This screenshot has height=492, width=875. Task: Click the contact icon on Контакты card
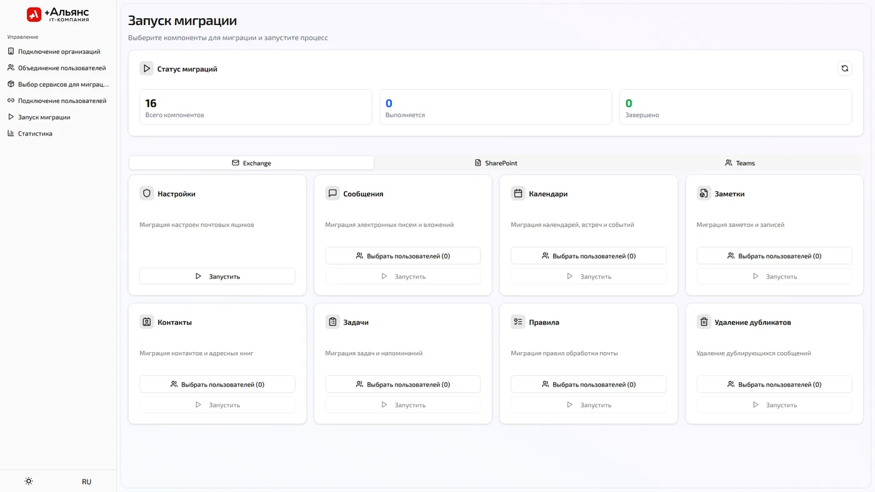(147, 322)
